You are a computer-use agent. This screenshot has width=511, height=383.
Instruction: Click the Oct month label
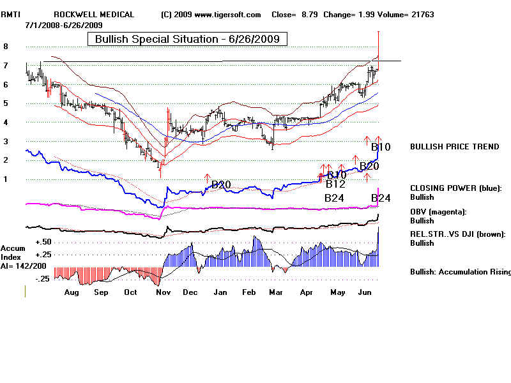tap(131, 292)
